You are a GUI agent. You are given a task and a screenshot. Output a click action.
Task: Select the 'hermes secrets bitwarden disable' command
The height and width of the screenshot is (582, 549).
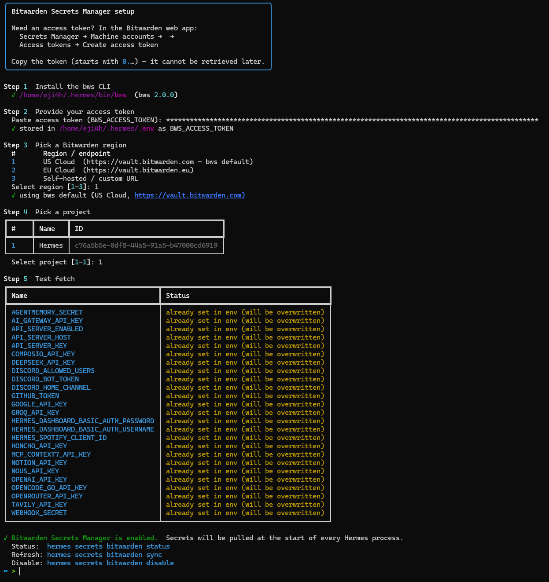pos(111,563)
